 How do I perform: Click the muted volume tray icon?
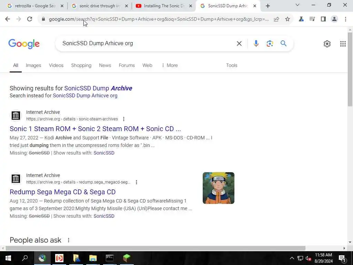tap(308, 258)
